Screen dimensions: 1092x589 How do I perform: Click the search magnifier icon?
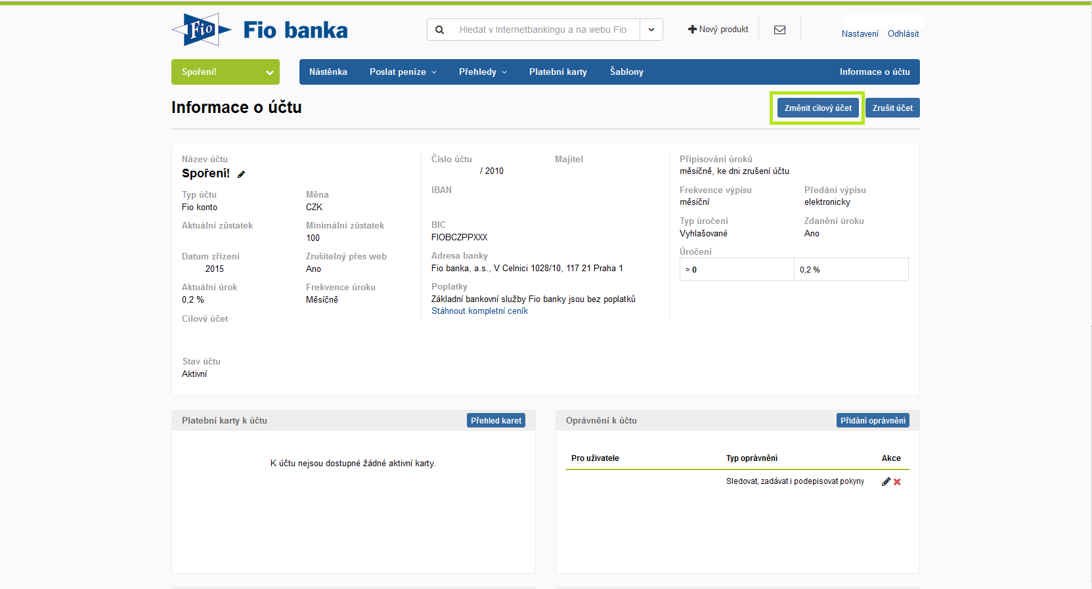pyautogui.click(x=440, y=30)
